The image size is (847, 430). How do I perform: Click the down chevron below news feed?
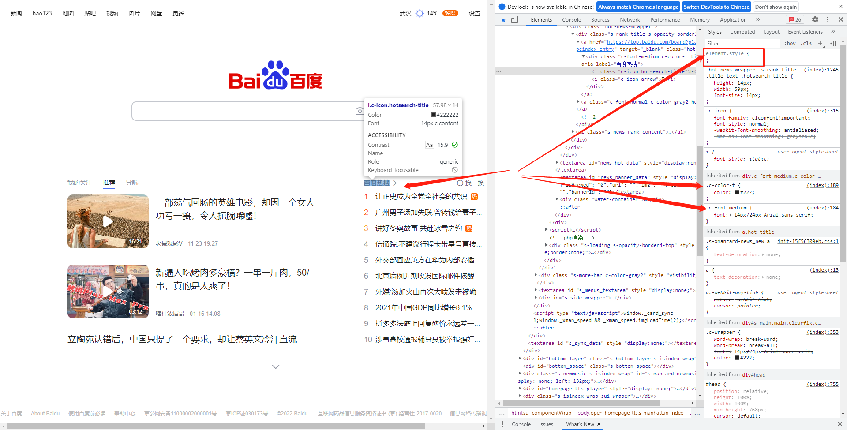point(276,366)
